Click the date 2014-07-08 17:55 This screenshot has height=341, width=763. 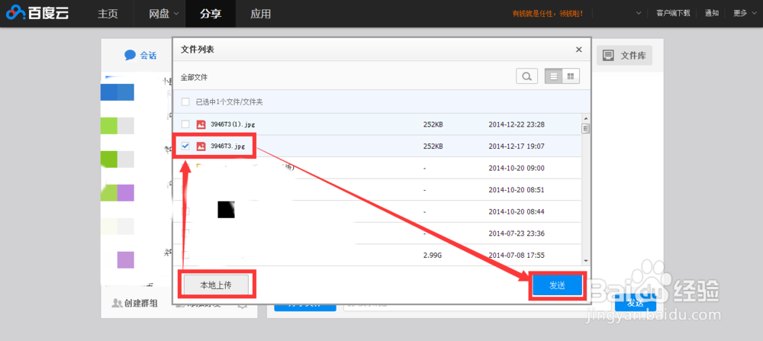[517, 255]
